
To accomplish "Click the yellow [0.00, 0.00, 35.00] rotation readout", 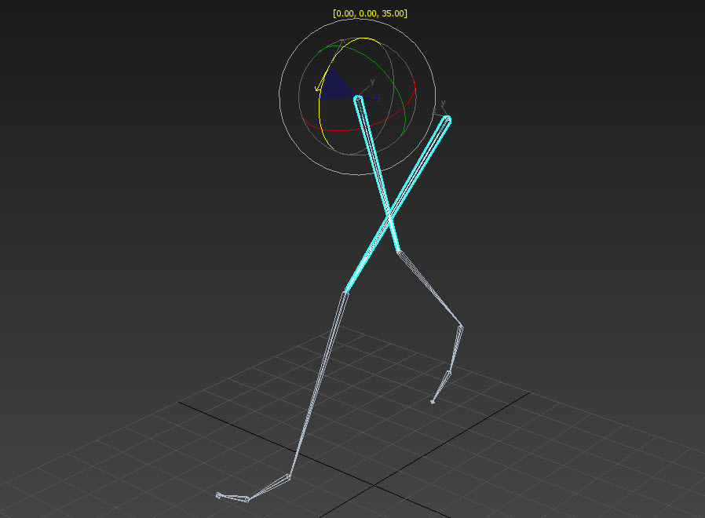I will [370, 13].
